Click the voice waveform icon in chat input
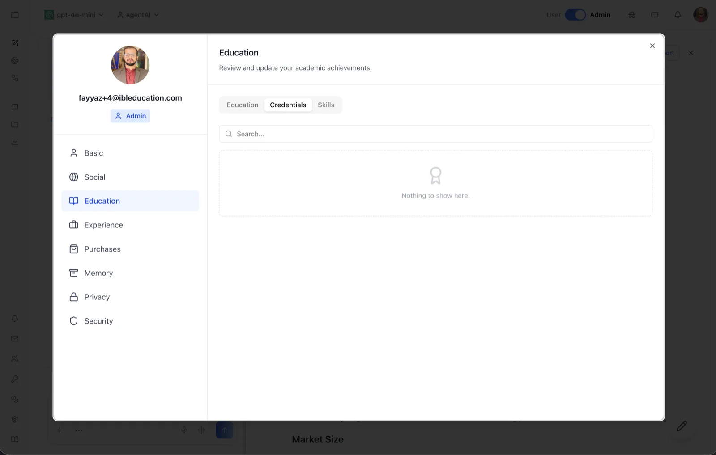Image resolution: width=716 pixels, height=455 pixels. tap(202, 430)
